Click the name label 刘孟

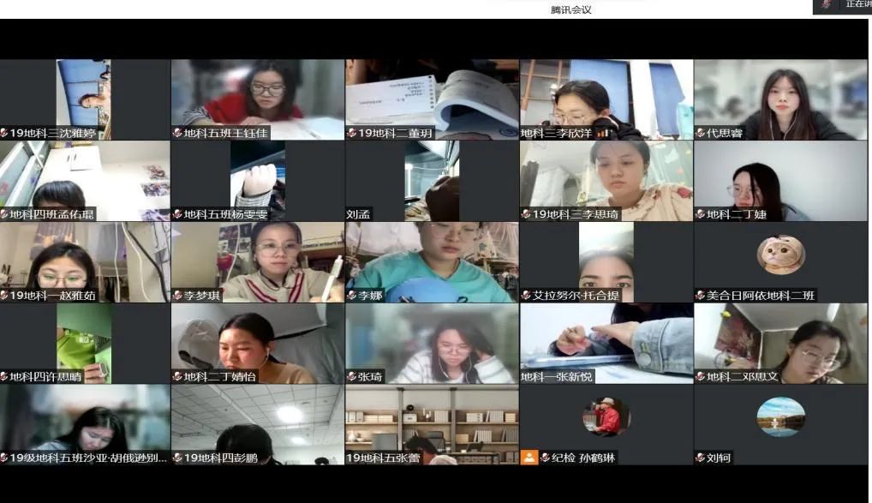359,214
